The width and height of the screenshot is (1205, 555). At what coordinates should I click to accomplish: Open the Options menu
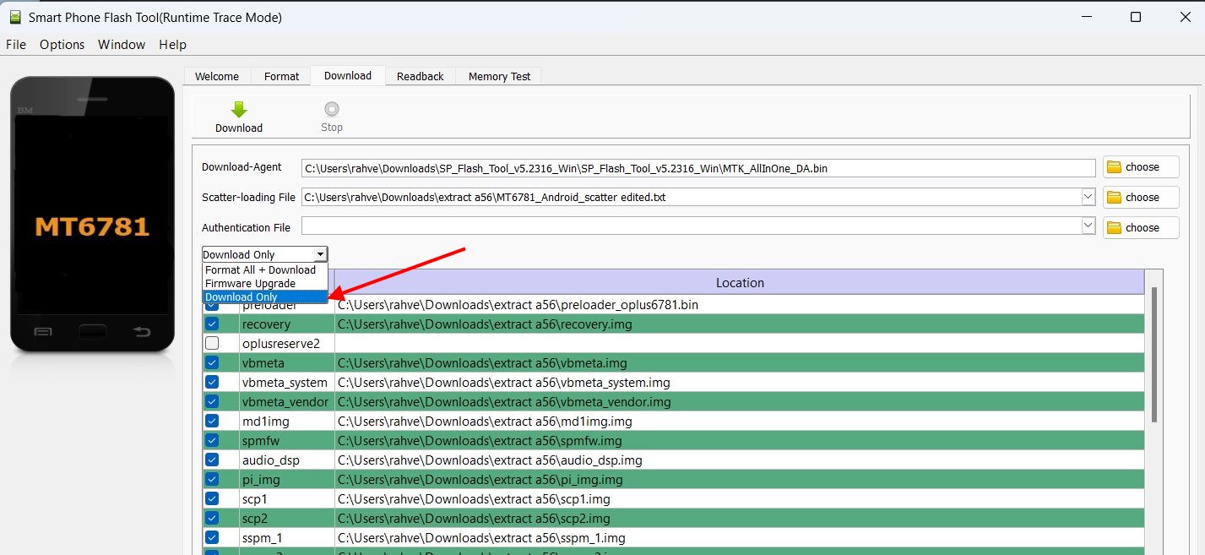click(62, 45)
